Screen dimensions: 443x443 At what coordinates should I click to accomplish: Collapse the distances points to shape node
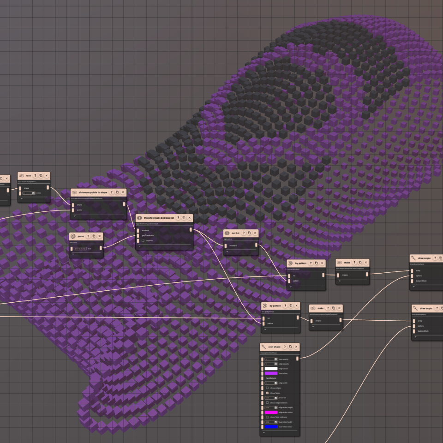point(74,216)
